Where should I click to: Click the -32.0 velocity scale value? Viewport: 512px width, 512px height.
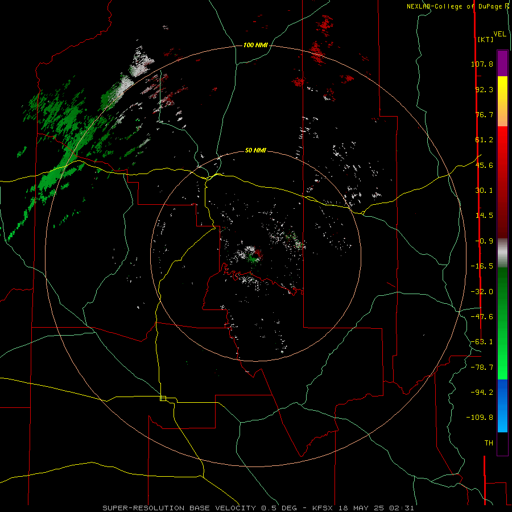(482, 292)
